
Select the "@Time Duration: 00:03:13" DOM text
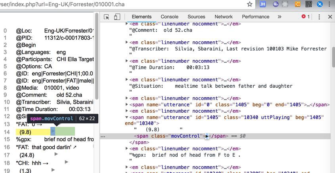tap(169, 67)
